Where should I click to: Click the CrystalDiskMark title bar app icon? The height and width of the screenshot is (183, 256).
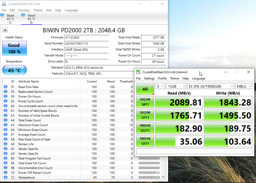click(138, 72)
